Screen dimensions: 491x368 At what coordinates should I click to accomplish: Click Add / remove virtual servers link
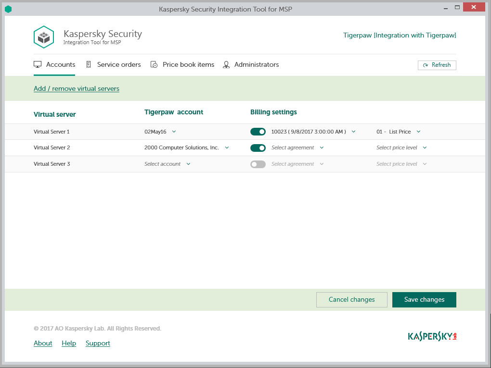coord(77,88)
